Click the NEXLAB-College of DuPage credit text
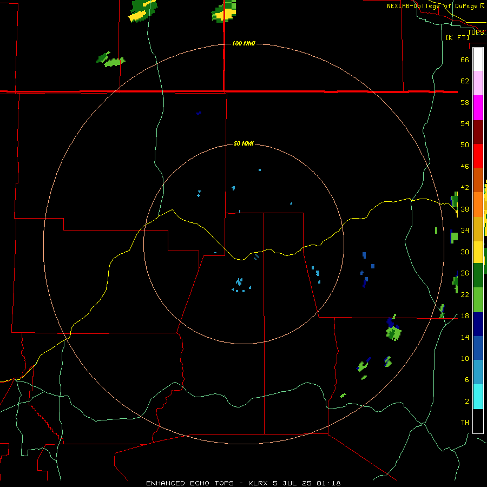This screenshot has height=487, width=487. [x=435, y=6]
